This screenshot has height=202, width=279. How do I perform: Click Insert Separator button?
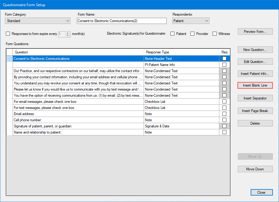pos(255,98)
